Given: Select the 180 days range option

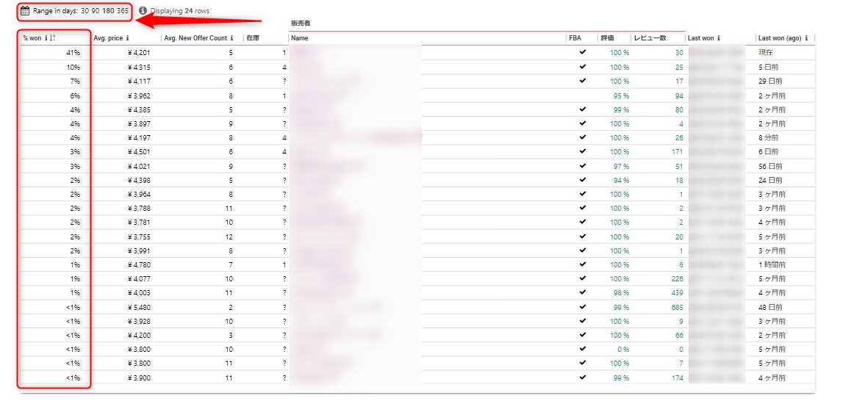Looking at the screenshot, I should click(107, 11).
